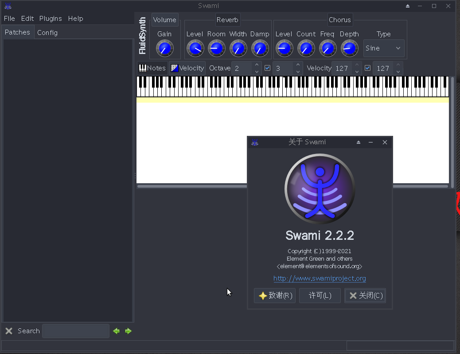
Task: Increase the upper velocity value 127
Action: pyautogui.click(x=398, y=65)
